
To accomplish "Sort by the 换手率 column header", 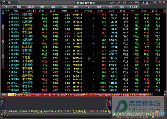I will click(x=88, y=11).
